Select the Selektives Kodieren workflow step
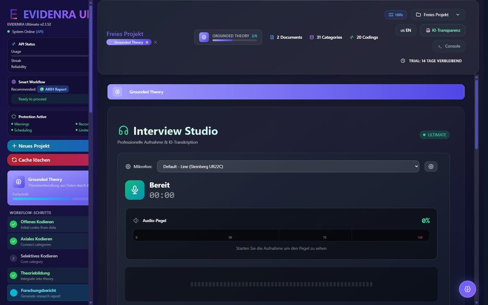The image size is (488, 305). pyautogui.click(x=48, y=258)
